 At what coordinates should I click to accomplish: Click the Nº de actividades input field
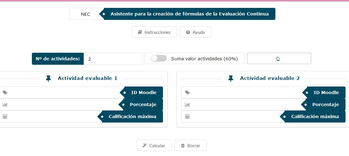(x=113, y=59)
